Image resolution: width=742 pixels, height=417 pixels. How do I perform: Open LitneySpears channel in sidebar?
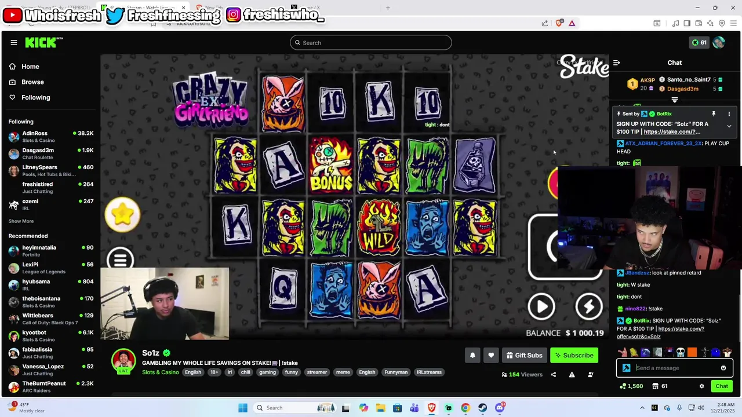(x=51, y=170)
